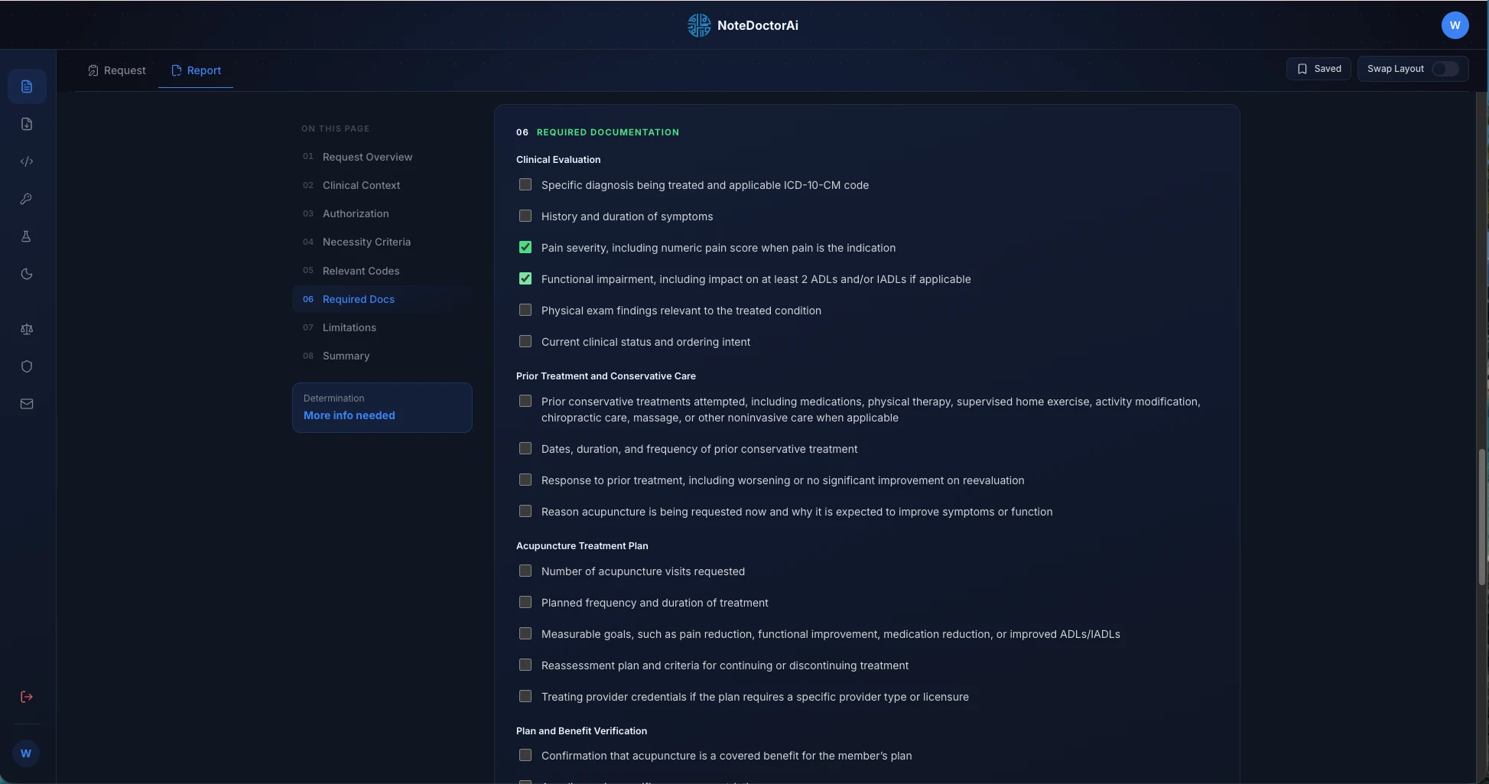Check Prior conservative treatments attempted checkbox
This screenshot has height=784, width=1489.
click(525, 401)
